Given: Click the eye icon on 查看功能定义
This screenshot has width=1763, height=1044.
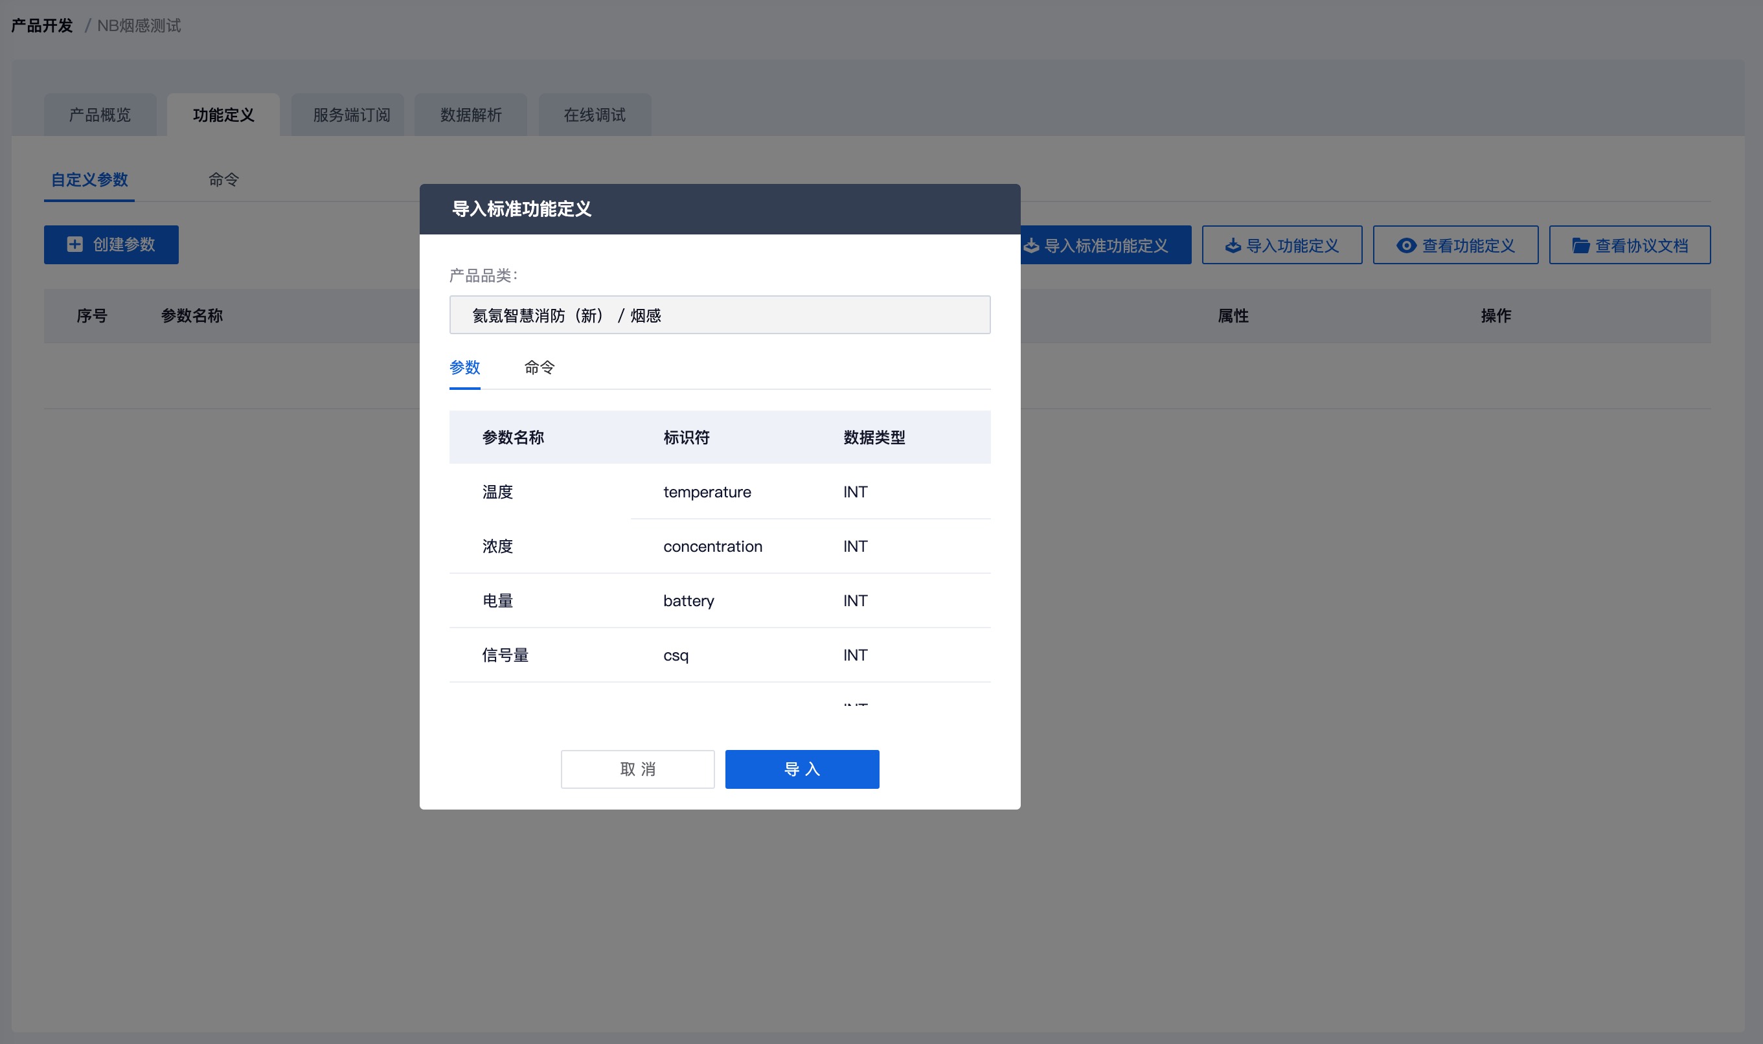Looking at the screenshot, I should click(x=1405, y=245).
